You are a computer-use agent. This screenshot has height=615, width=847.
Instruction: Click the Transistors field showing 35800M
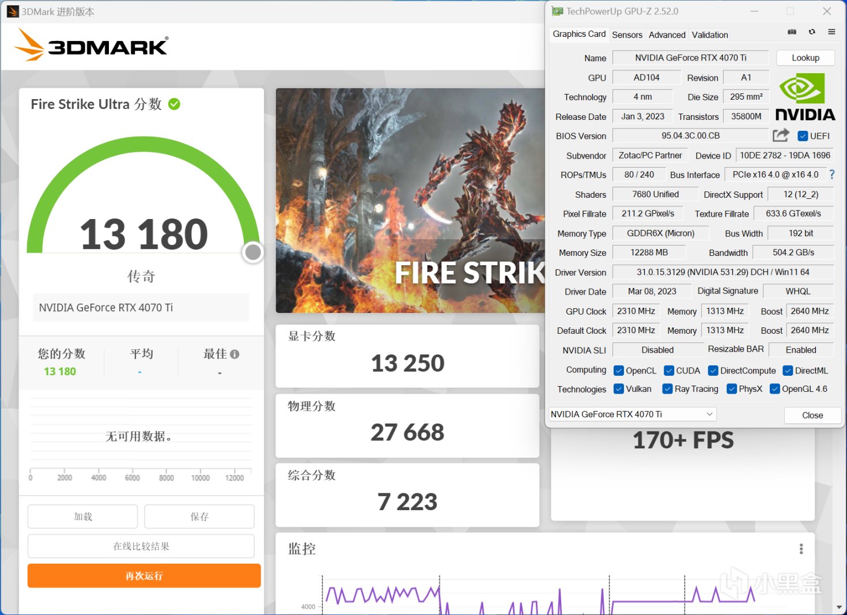(746, 116)
